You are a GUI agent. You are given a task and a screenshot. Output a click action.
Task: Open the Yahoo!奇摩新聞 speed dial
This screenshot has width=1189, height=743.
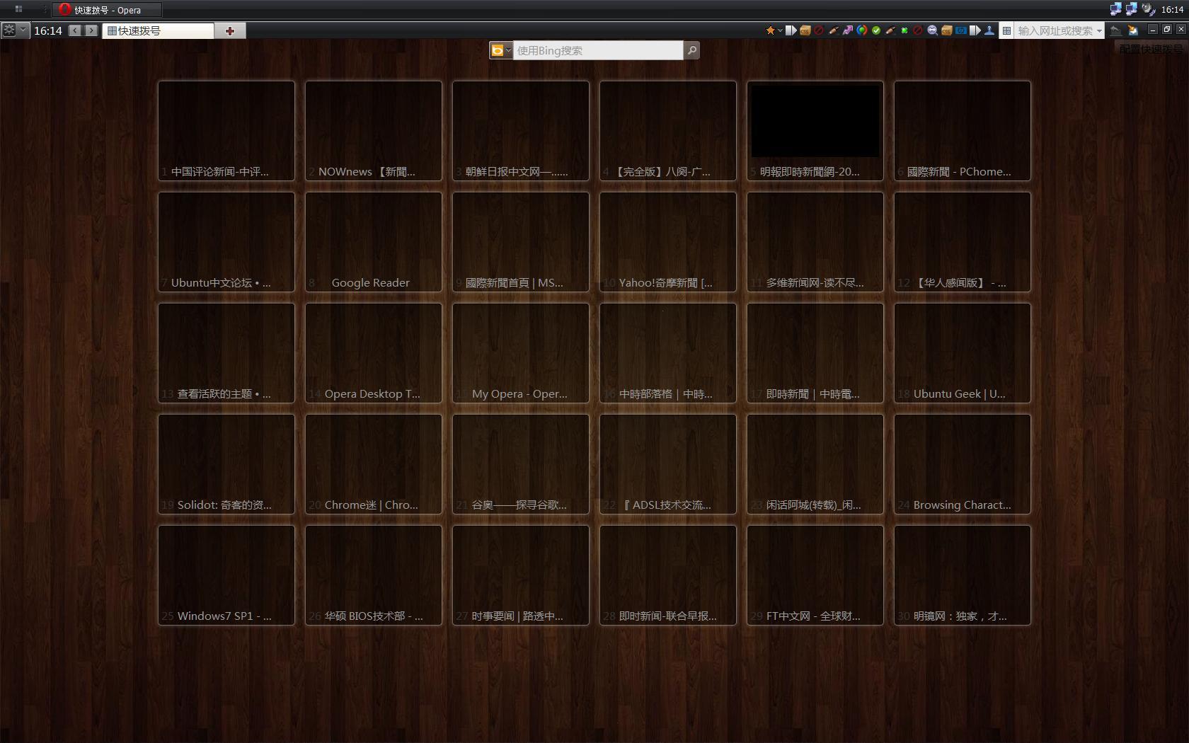pos(668,242)
